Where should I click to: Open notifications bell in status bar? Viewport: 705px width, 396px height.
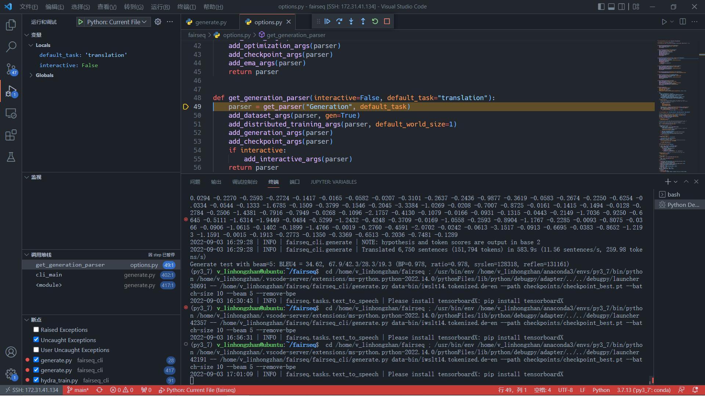click(695, 390)
